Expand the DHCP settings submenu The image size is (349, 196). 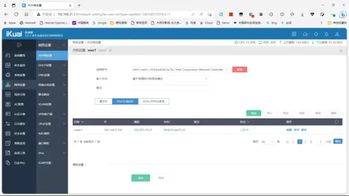(x=52, y=65)
